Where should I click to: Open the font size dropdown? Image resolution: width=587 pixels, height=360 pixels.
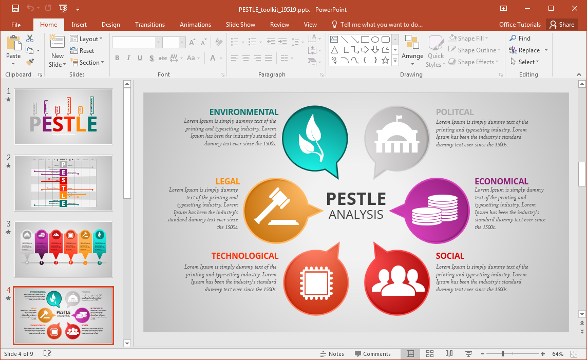pyautogui.click(x=181, y=42)
